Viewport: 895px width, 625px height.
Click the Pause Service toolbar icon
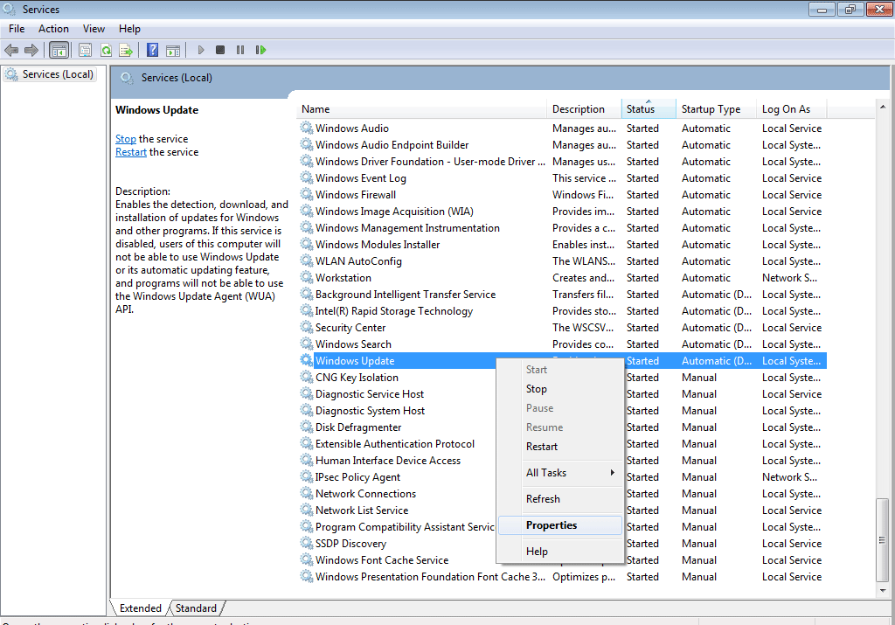pos(240,50)
